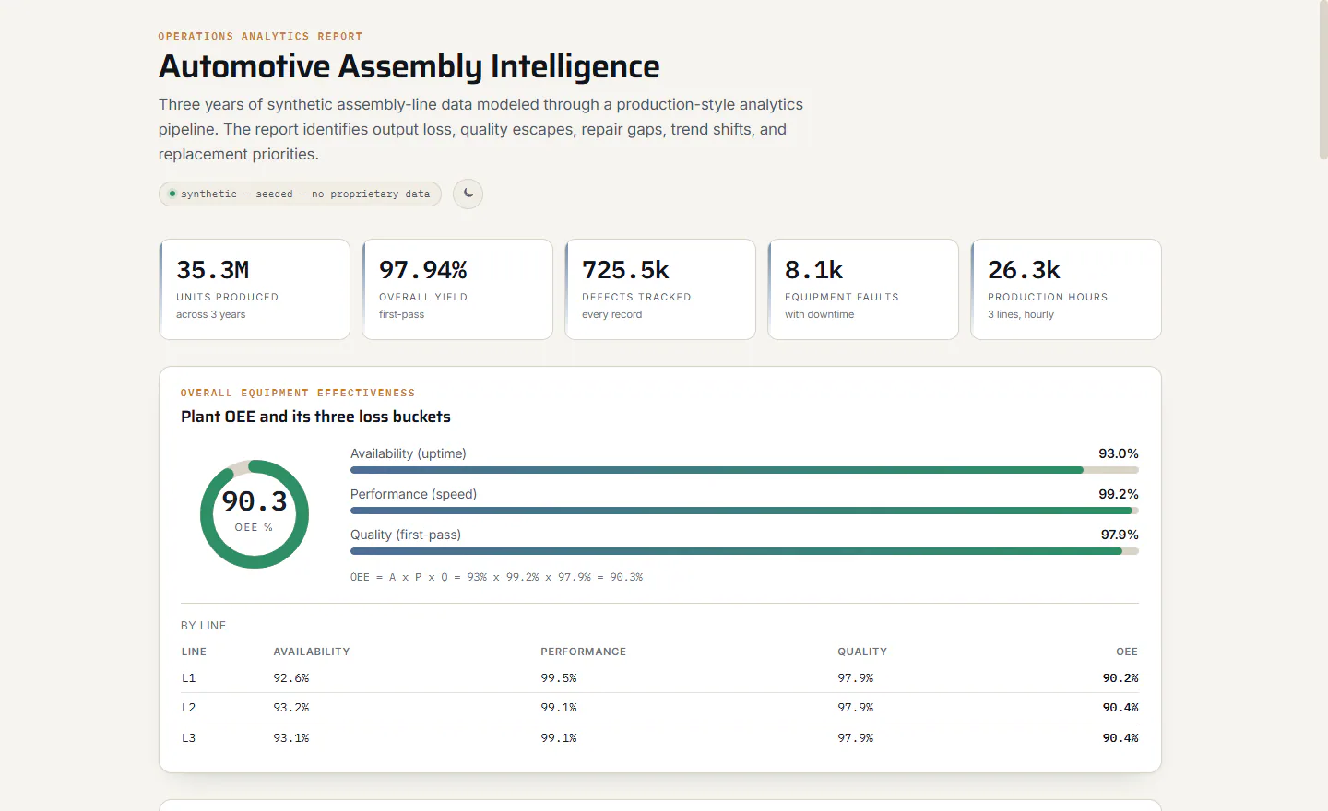Click the "Availability (uptime)" bar label
Screen dimensions: 1328x811
[x=409, y=453]
